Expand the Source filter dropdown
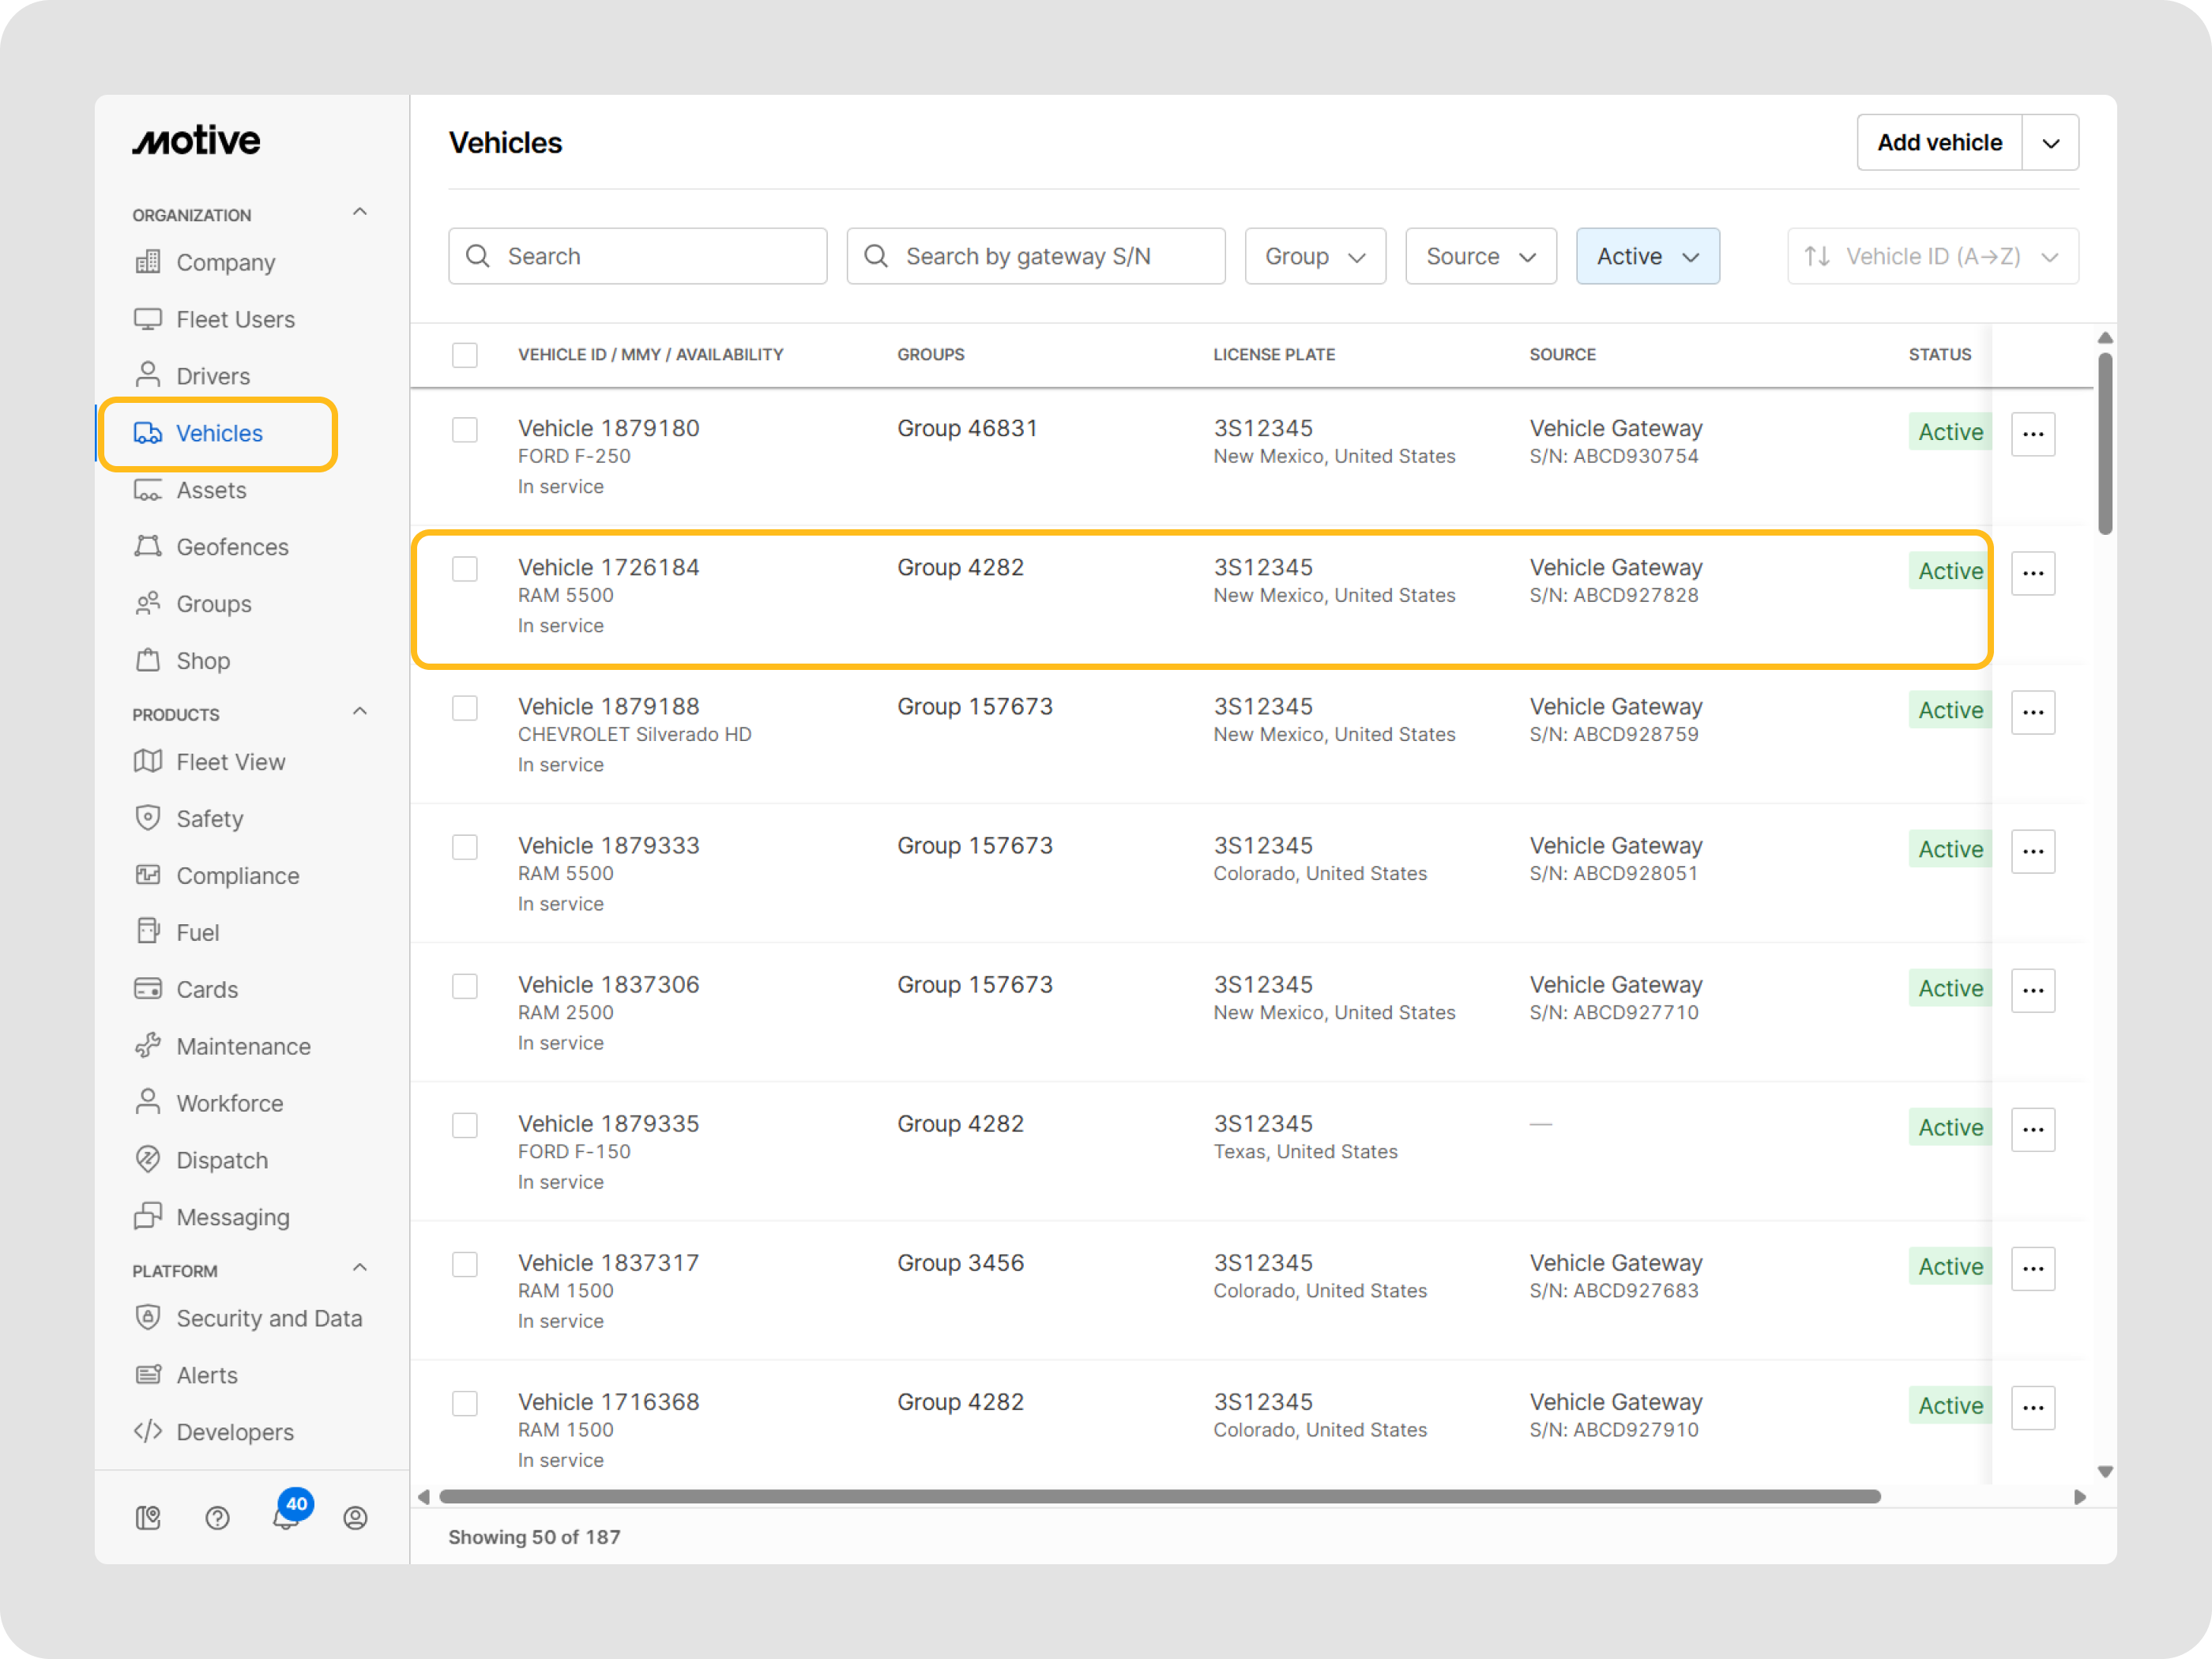This screenshot has height=1659, width=2212. (x=1480, y=256)
